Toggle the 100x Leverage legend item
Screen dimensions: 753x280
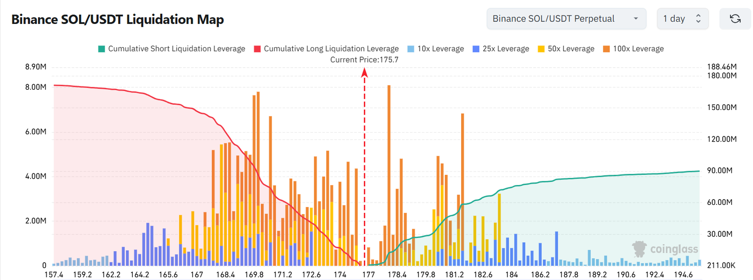(x=633, y=49)
